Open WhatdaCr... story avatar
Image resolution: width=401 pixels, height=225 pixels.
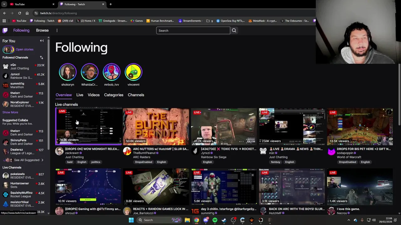90,72
